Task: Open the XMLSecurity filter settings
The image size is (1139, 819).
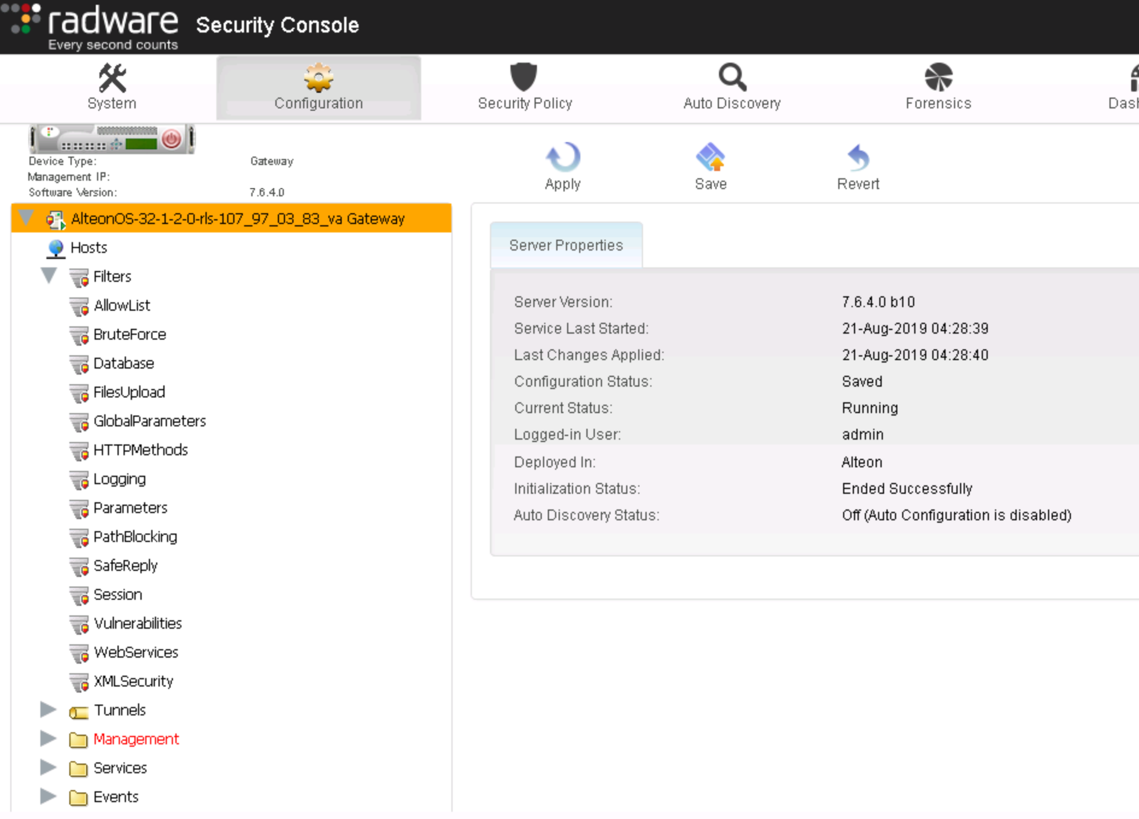Action: tap(133, 681)
